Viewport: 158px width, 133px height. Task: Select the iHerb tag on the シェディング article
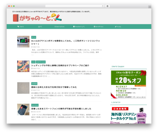pyautogui.click(x=33, y=62)
